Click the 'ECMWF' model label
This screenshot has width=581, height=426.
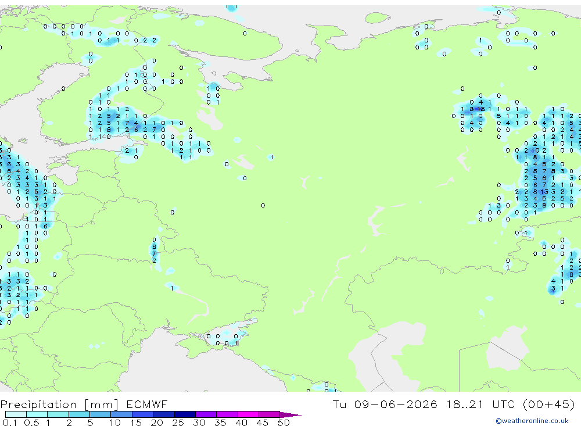pyautogui.click(x=147, y=404)
